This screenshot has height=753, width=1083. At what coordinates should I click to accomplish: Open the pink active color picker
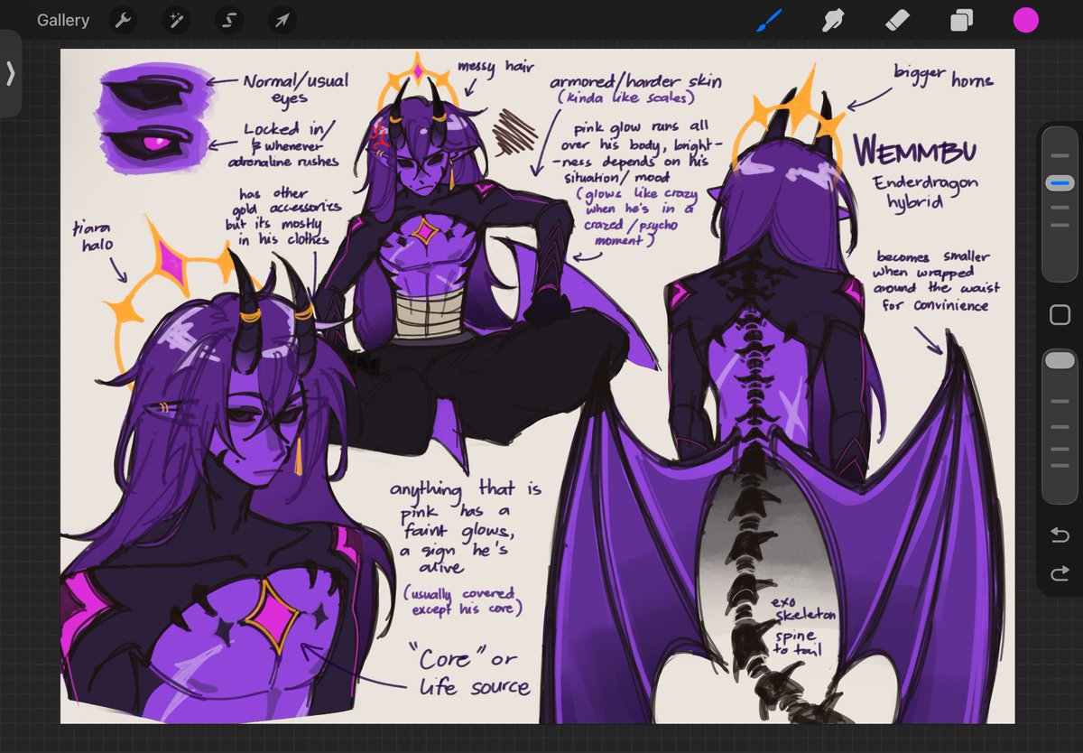1025,20
